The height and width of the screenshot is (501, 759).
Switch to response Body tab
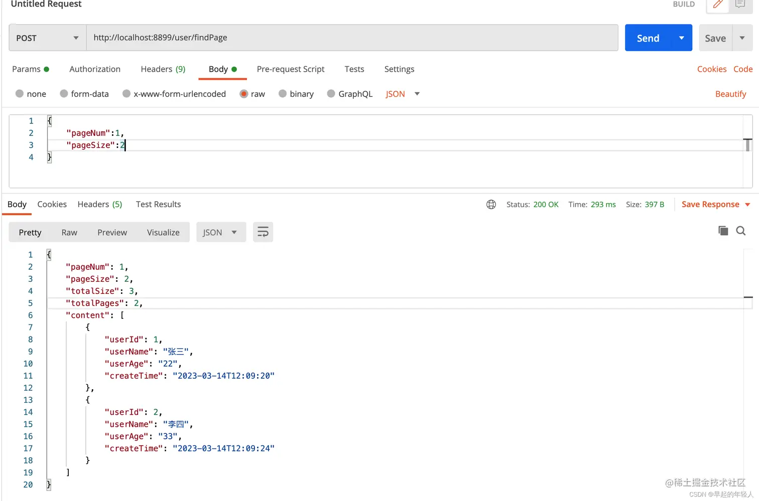tap(17, 204)
